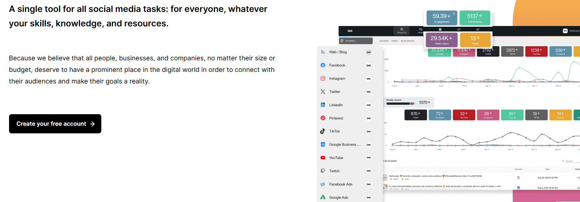The width and height of the screenshot is (580, 202).
Task: Click the Web / Blog RSS feed icon
Action: tap(323, 52)
